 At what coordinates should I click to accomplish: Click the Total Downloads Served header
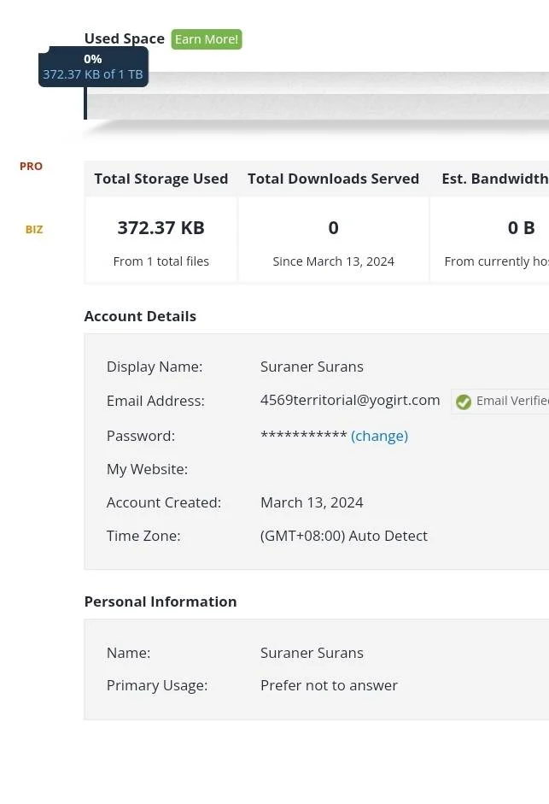coord(333,179)
